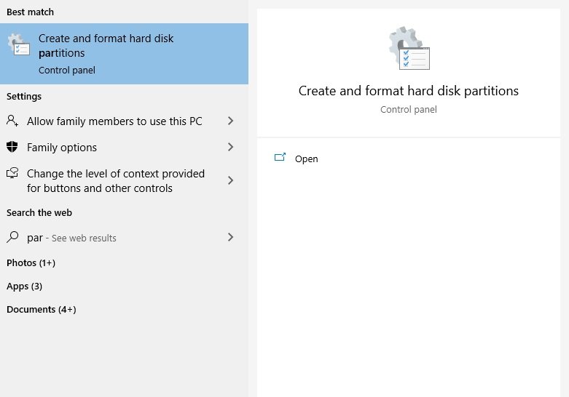Expand the Family options arrow

tap(230, 147)
